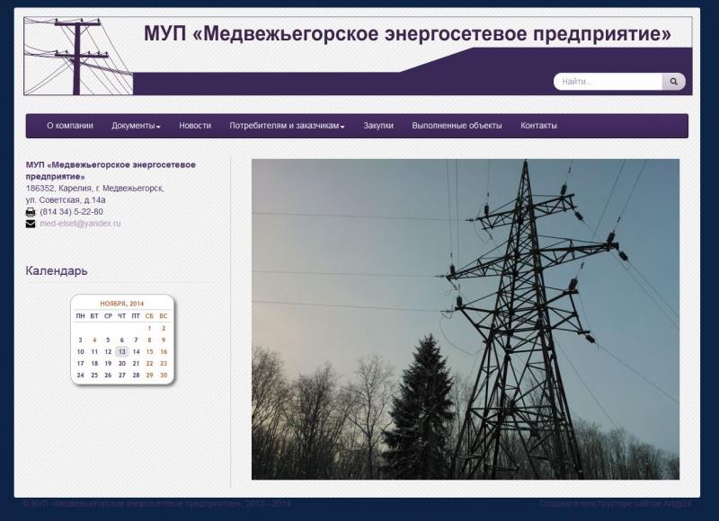Navigate to the Контакты page

(538, 126)
